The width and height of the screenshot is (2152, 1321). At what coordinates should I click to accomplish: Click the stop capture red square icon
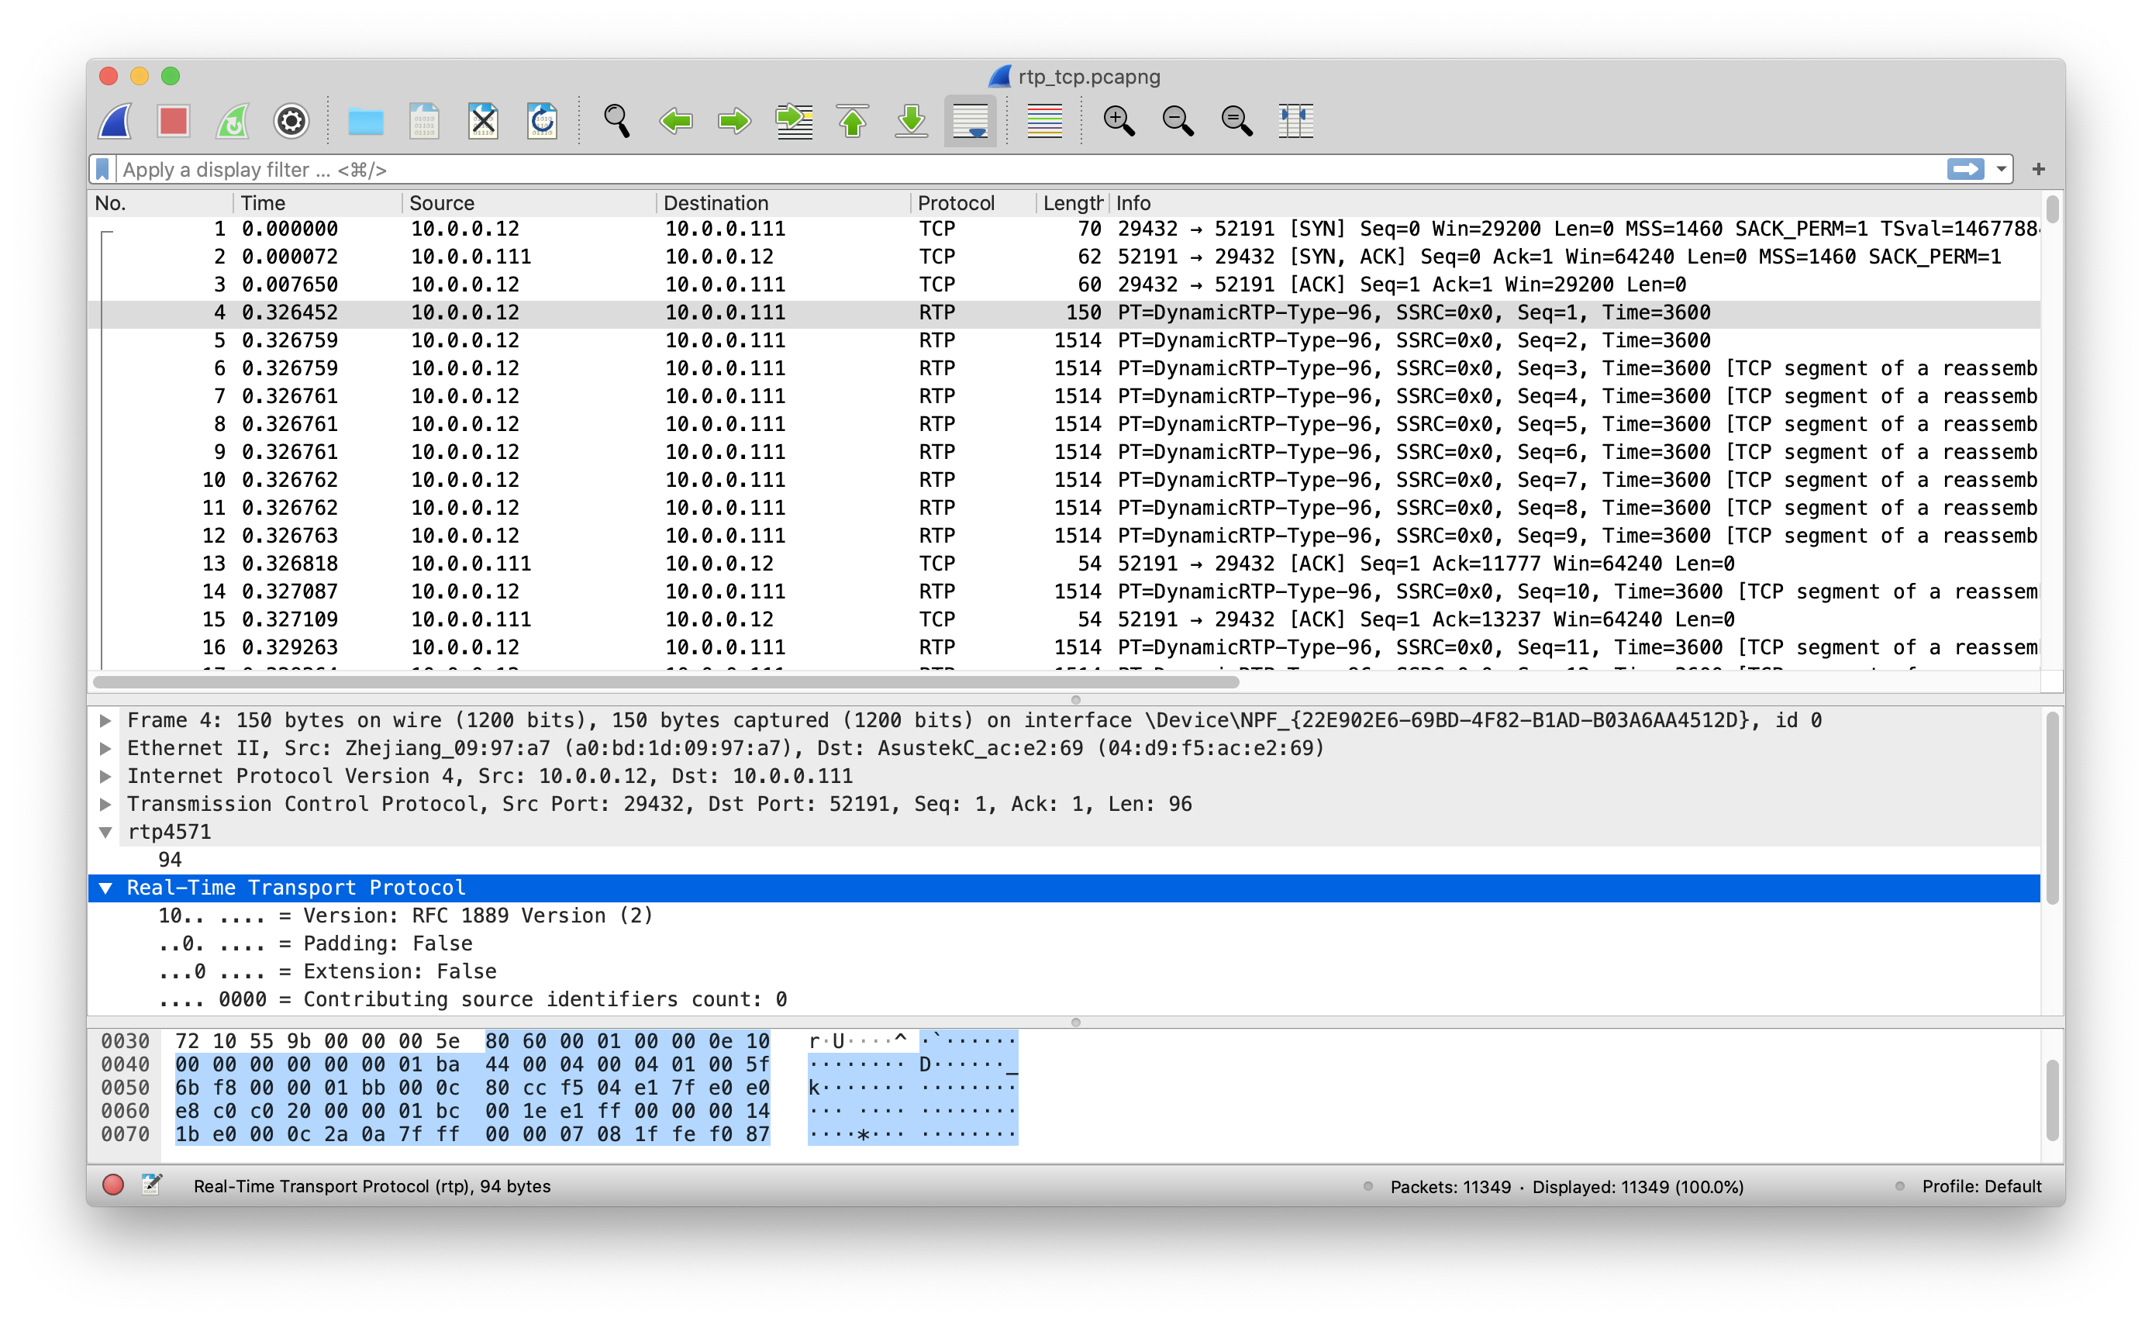pos(173,121)
